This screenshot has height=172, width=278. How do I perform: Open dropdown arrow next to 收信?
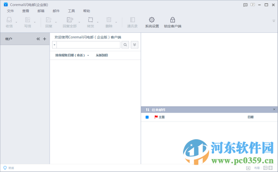pyautogui.click(x=16, y=22)
